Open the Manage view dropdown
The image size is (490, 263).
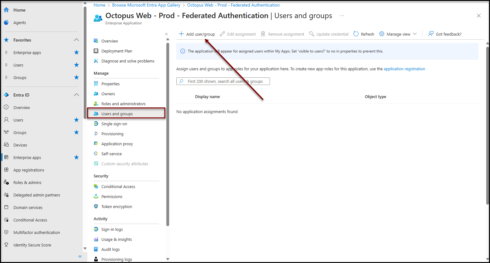pos(398,34)
